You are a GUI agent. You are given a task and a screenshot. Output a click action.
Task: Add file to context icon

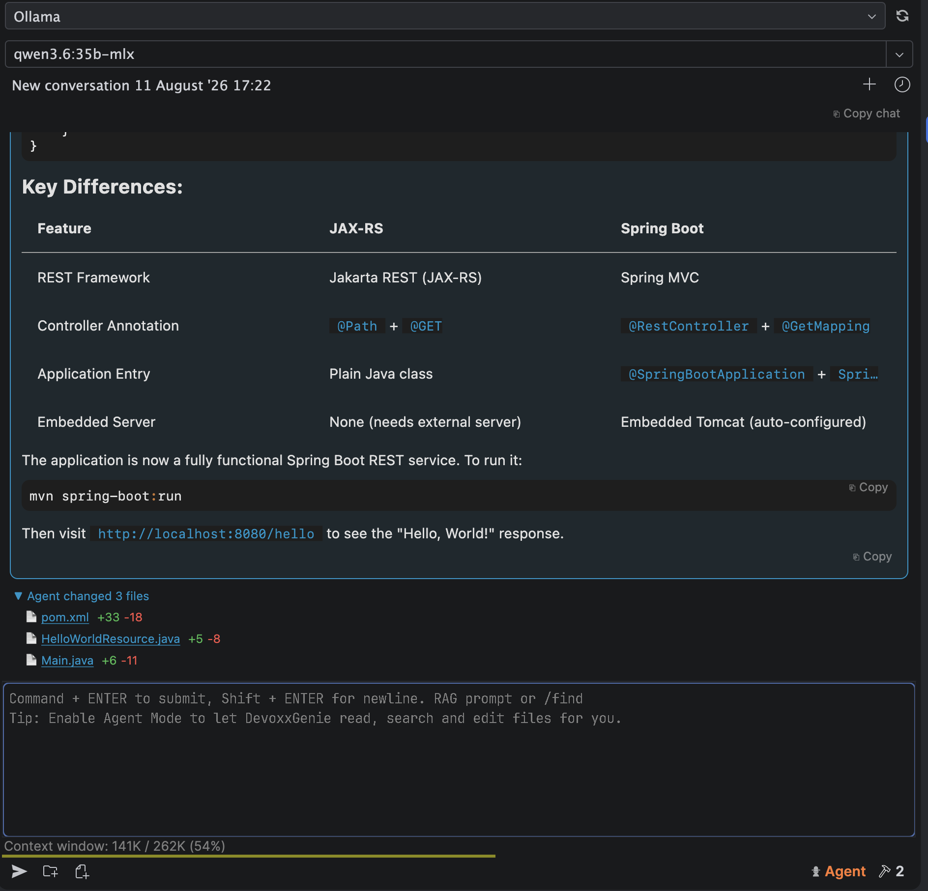point(82,871)
